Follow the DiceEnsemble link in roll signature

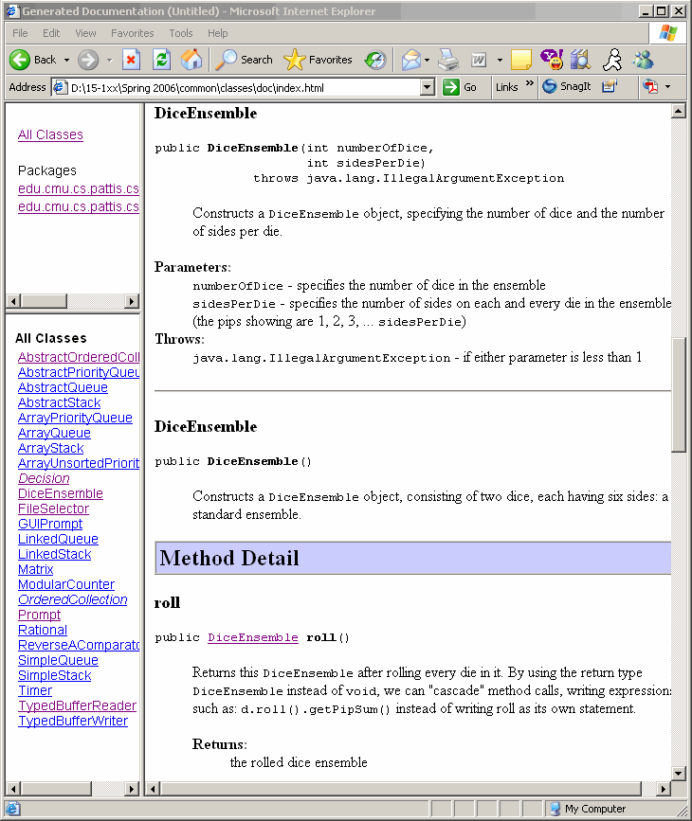click(x=252, y=637)
